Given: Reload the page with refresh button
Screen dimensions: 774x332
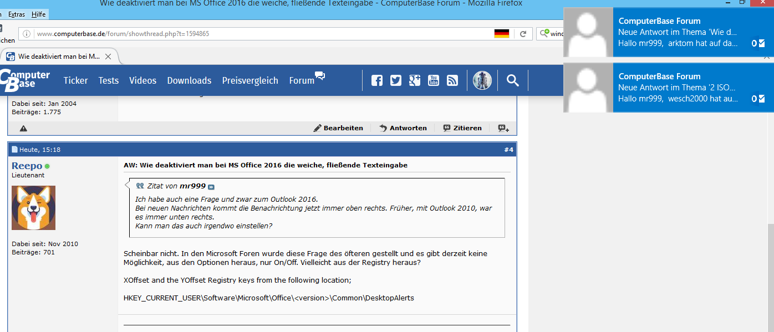Looking at the screenshot, I should point(523,34).
